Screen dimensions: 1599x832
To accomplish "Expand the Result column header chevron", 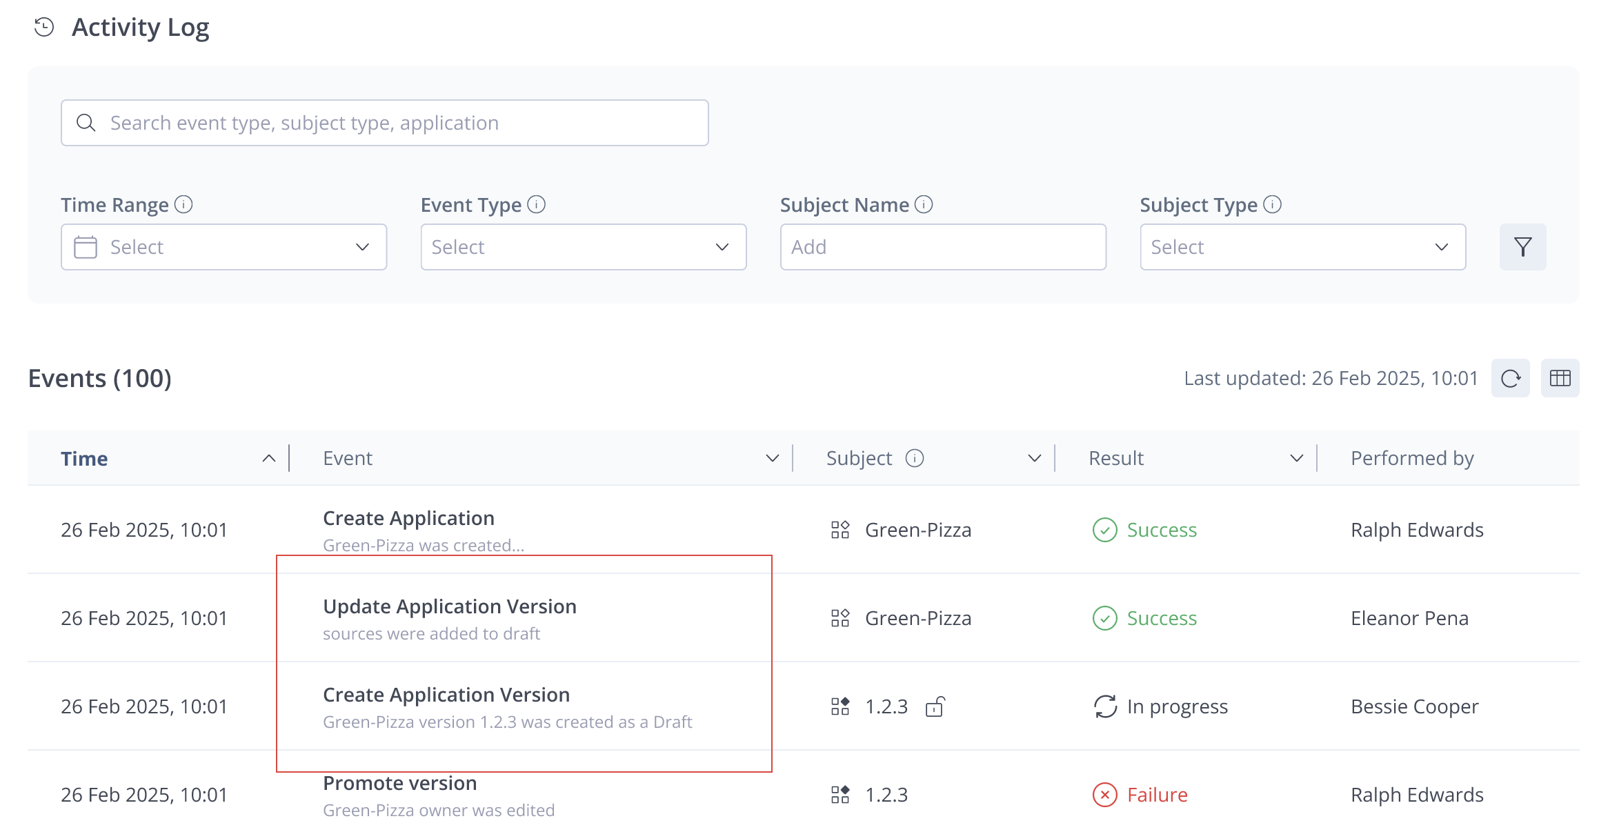I will click(x=1296, y=459).
